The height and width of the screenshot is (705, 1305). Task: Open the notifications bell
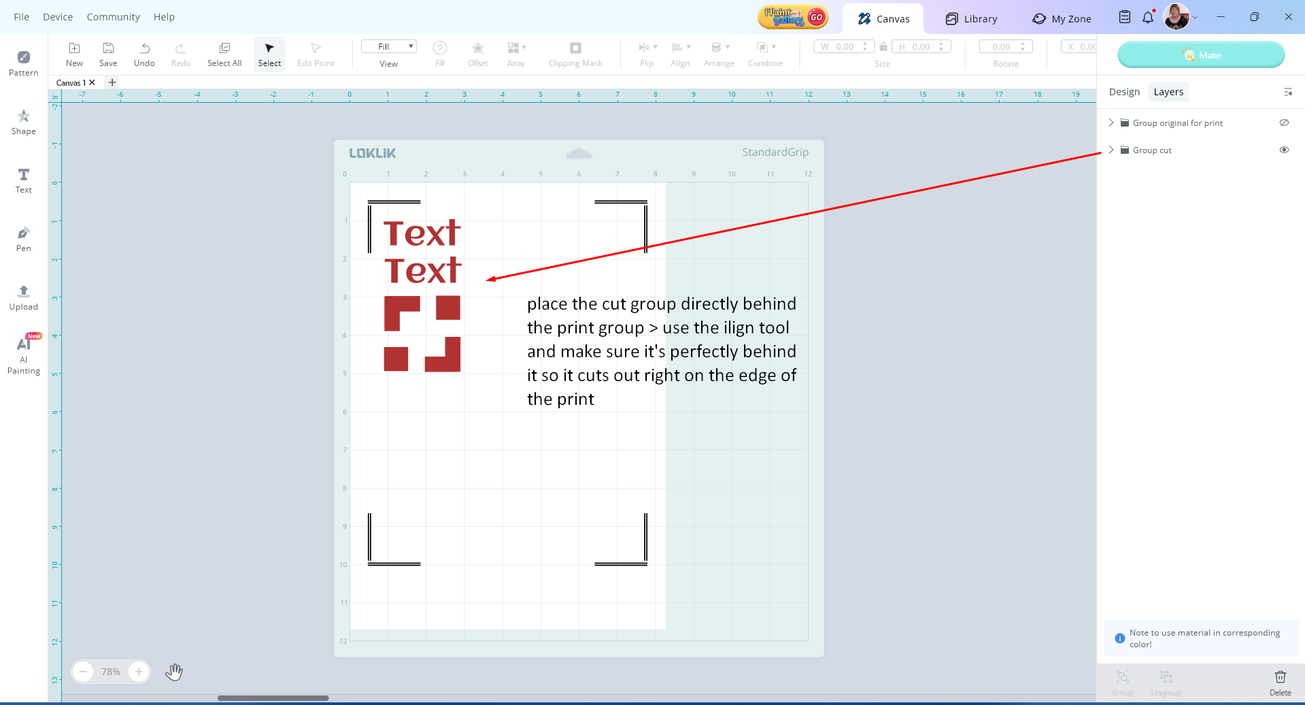1148,18
